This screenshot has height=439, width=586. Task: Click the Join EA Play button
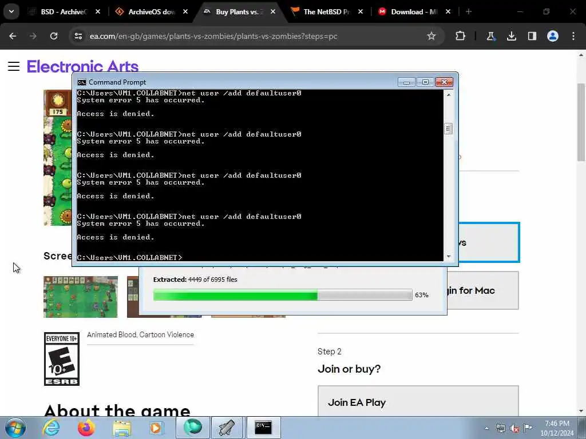coord(418,401)
